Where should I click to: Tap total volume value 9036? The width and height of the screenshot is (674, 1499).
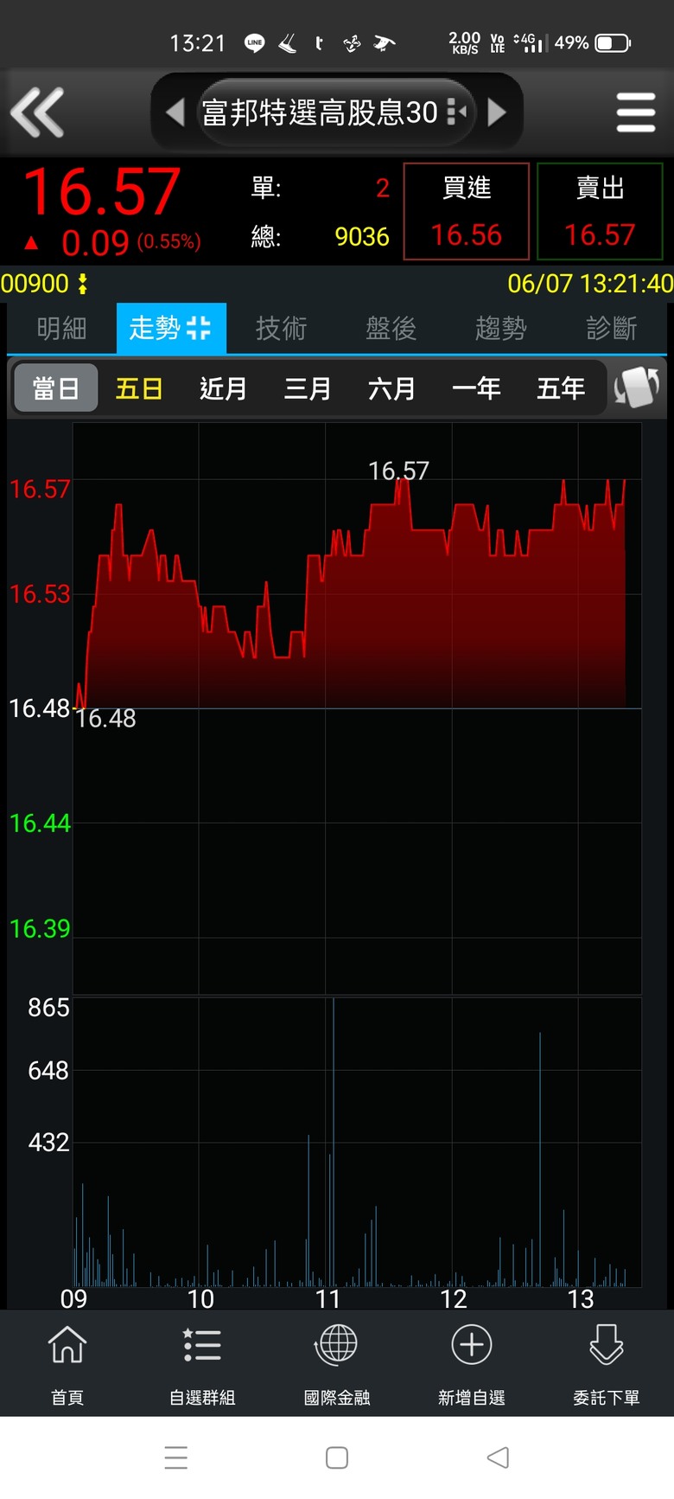362,236
